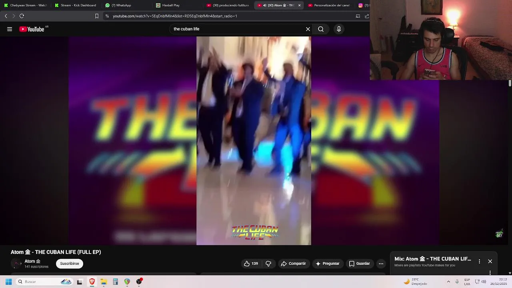
Task: Open the weather widget showing 23°C
Action: coord(415,282)
